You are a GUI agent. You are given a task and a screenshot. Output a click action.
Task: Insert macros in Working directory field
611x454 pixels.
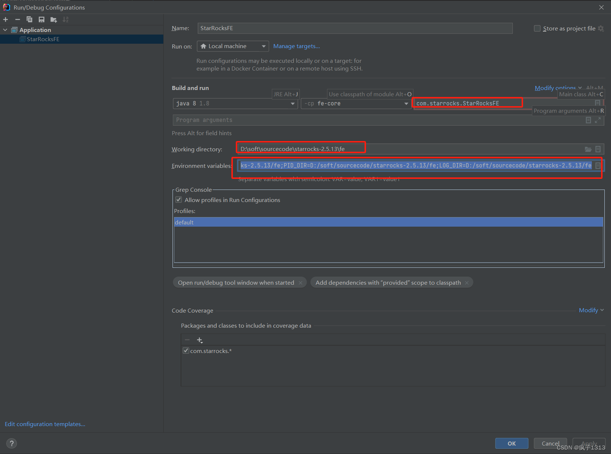click(598, 149)
